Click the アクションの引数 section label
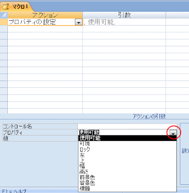189x193 pixels. click(149, 116)
